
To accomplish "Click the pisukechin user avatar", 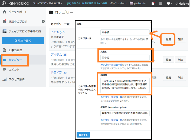I will click(x=131, y=4).
